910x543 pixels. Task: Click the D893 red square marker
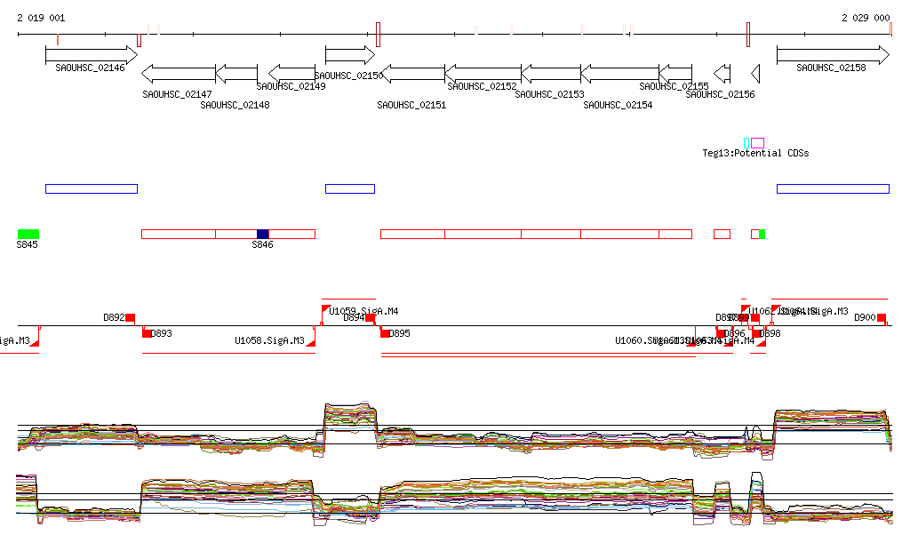(x=147, y=333)
